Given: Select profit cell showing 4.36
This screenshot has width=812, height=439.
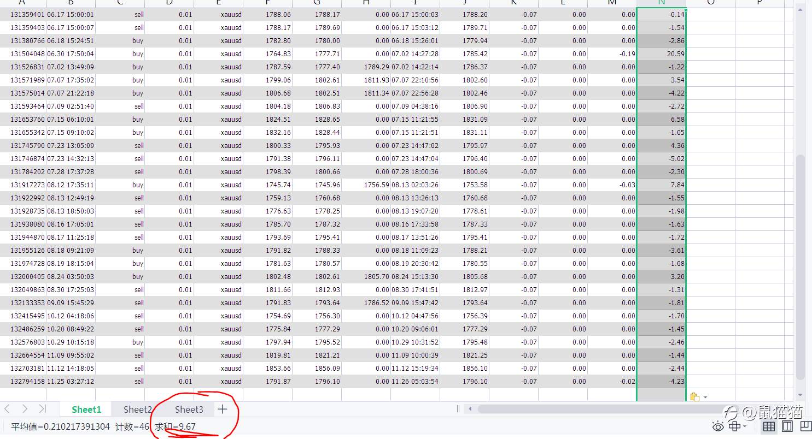Looking at the screenshot, I should pos(661,146).
